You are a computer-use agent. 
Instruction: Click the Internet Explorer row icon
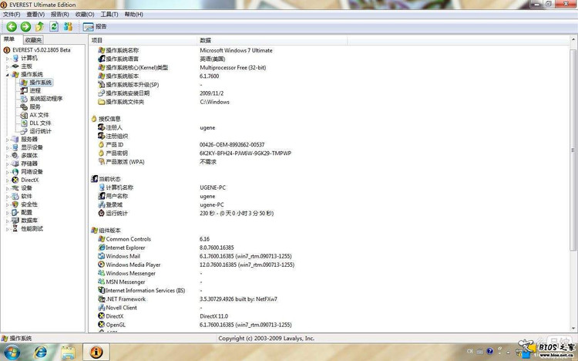102,248
